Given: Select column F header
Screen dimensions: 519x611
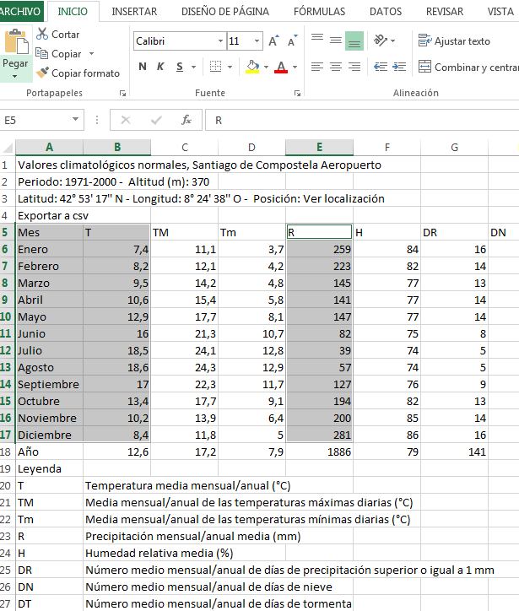Looking at the screenshot, I should coord(387,148).
